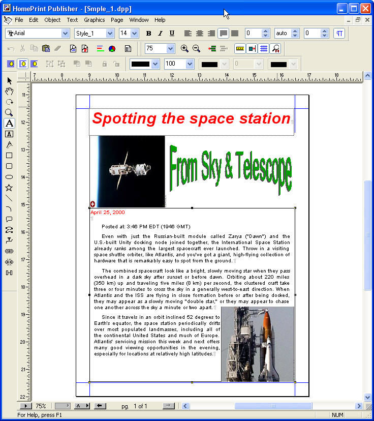Select the link text frames chain tool
This screenshot has width=374, height=421.
pos(9,251)
